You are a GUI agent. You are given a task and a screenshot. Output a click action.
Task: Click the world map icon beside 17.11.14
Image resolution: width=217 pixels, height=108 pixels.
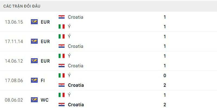(34, 41)
